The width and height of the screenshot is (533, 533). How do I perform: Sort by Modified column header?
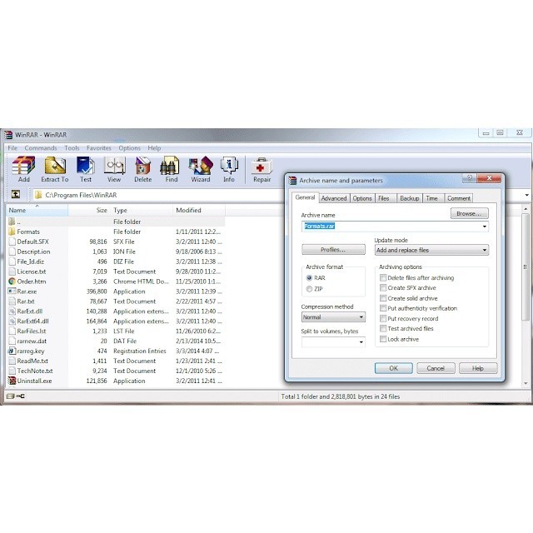tap(198, 210)
